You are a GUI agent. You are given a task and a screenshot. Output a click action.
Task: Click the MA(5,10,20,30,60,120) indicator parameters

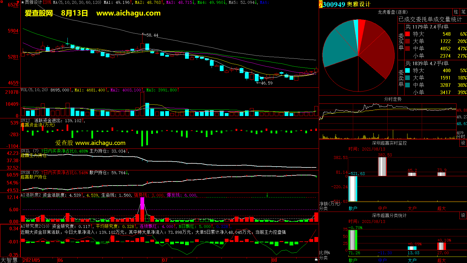click(x=77, y=2)
